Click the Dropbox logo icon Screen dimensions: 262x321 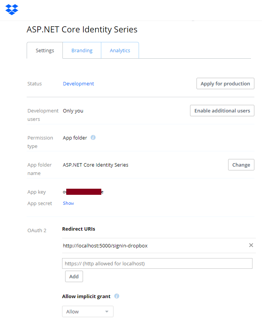(12, 10)
